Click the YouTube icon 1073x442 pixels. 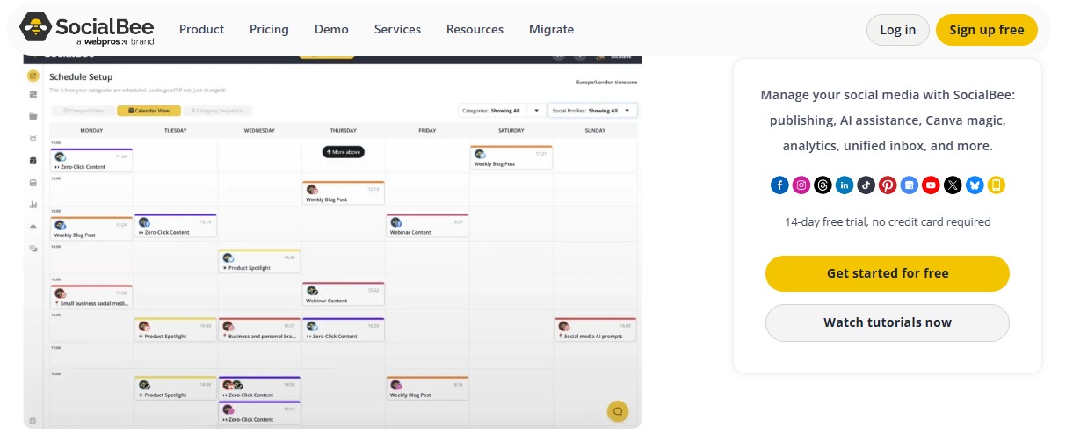coord(931,185)
